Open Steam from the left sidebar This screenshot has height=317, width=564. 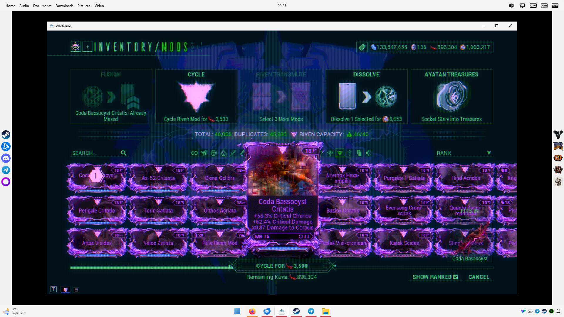tap(6, 135)
